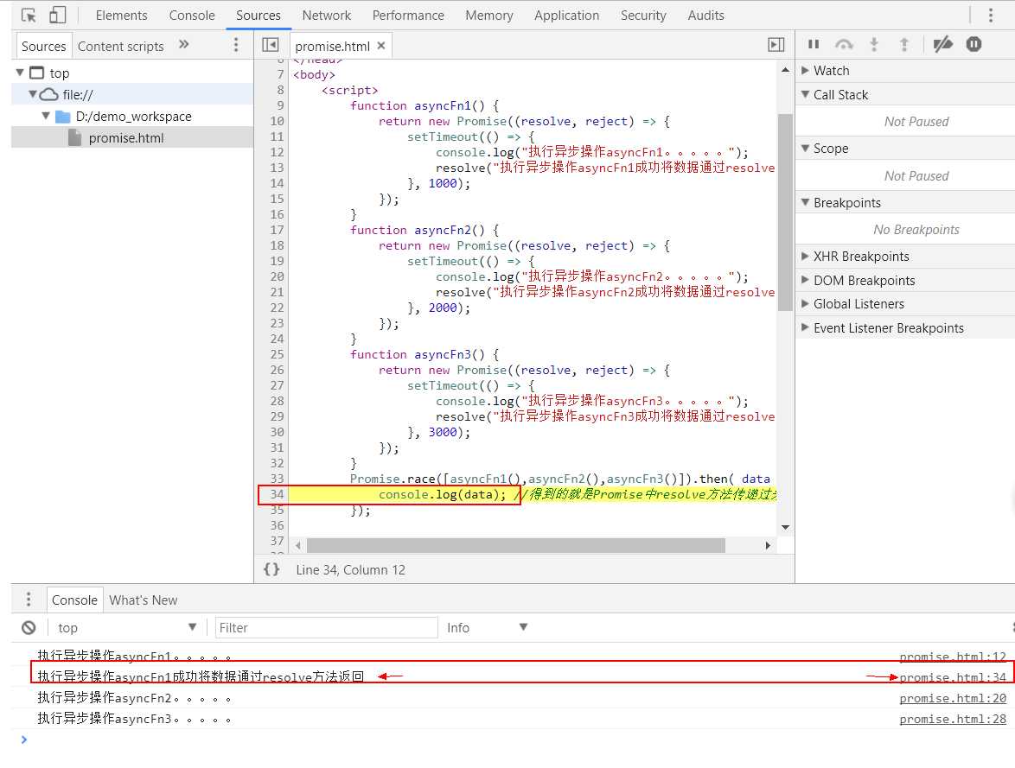Collapse the Call Stack section
This screenshot has height=768, width=1015.
coord(805,94)
